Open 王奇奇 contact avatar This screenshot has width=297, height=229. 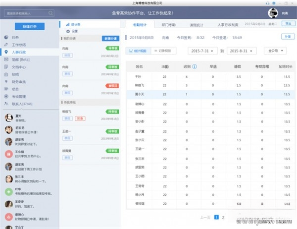9,204
